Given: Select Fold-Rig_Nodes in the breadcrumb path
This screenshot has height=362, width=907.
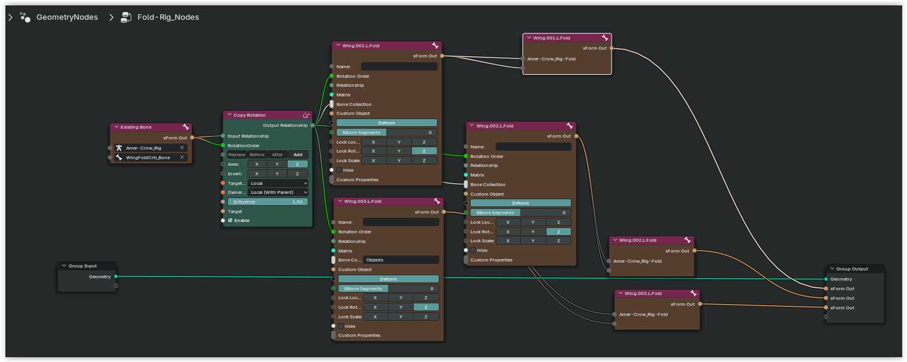Looking at the screenshot, I should tap(168, 17).
